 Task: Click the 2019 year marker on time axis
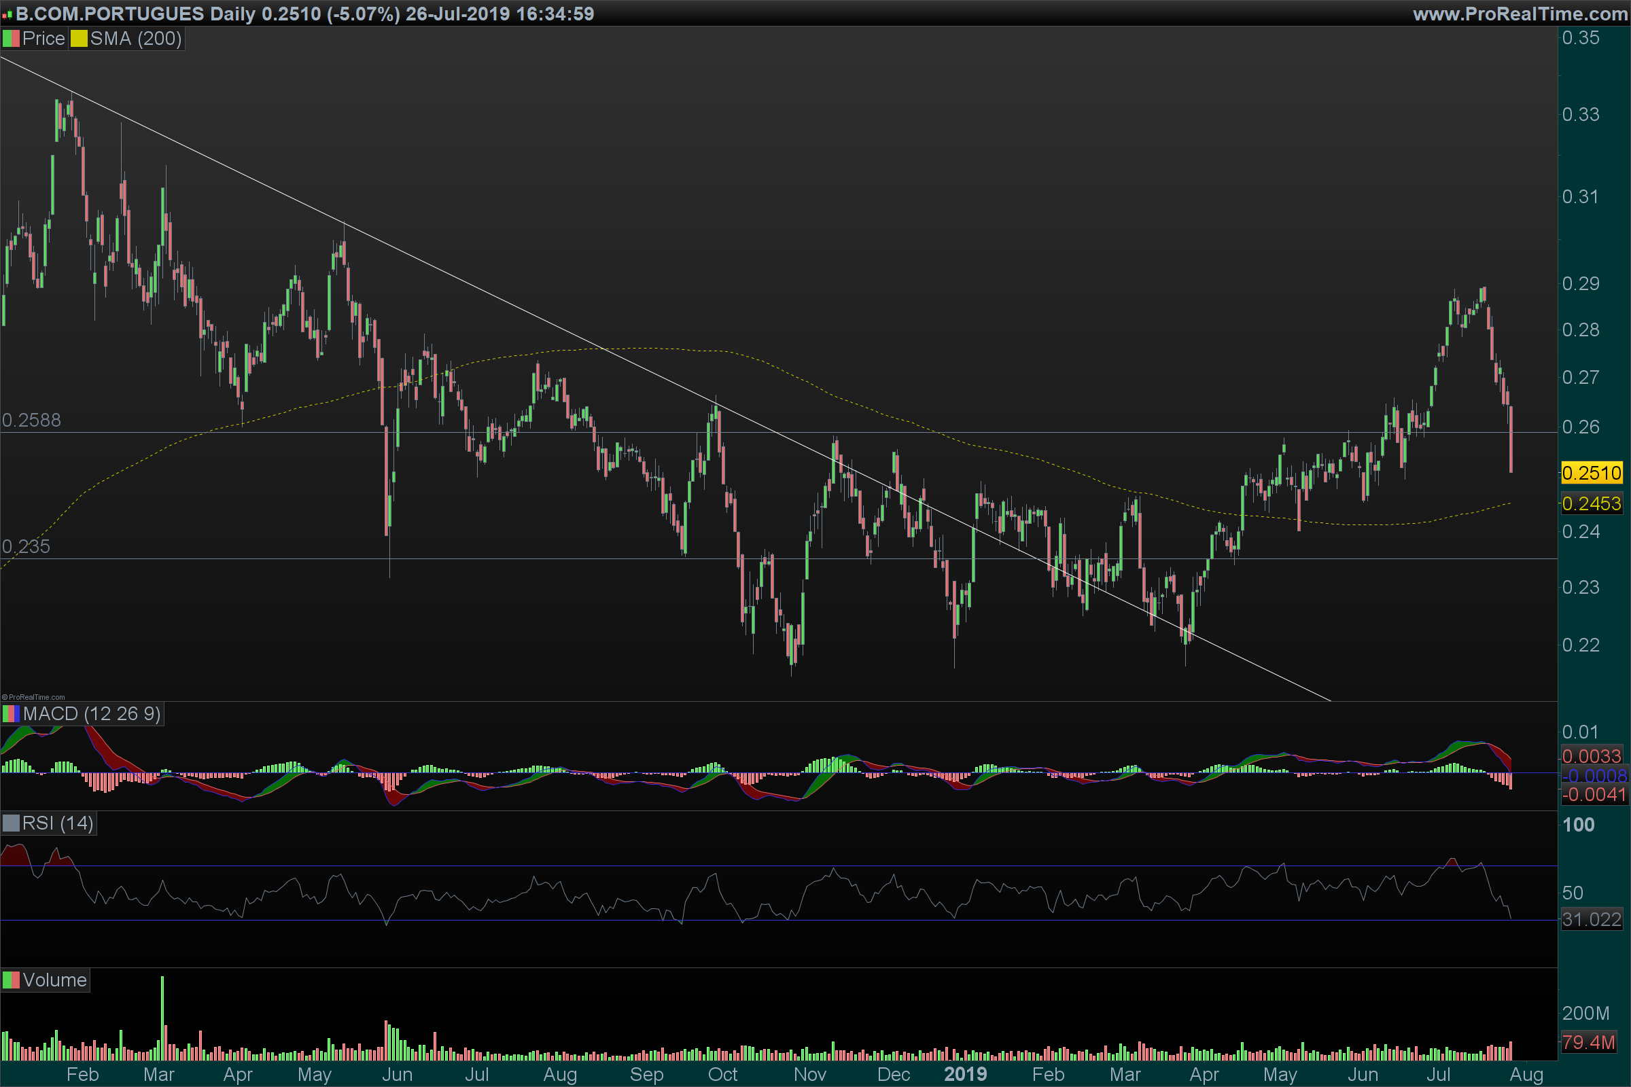(965, 1075)
